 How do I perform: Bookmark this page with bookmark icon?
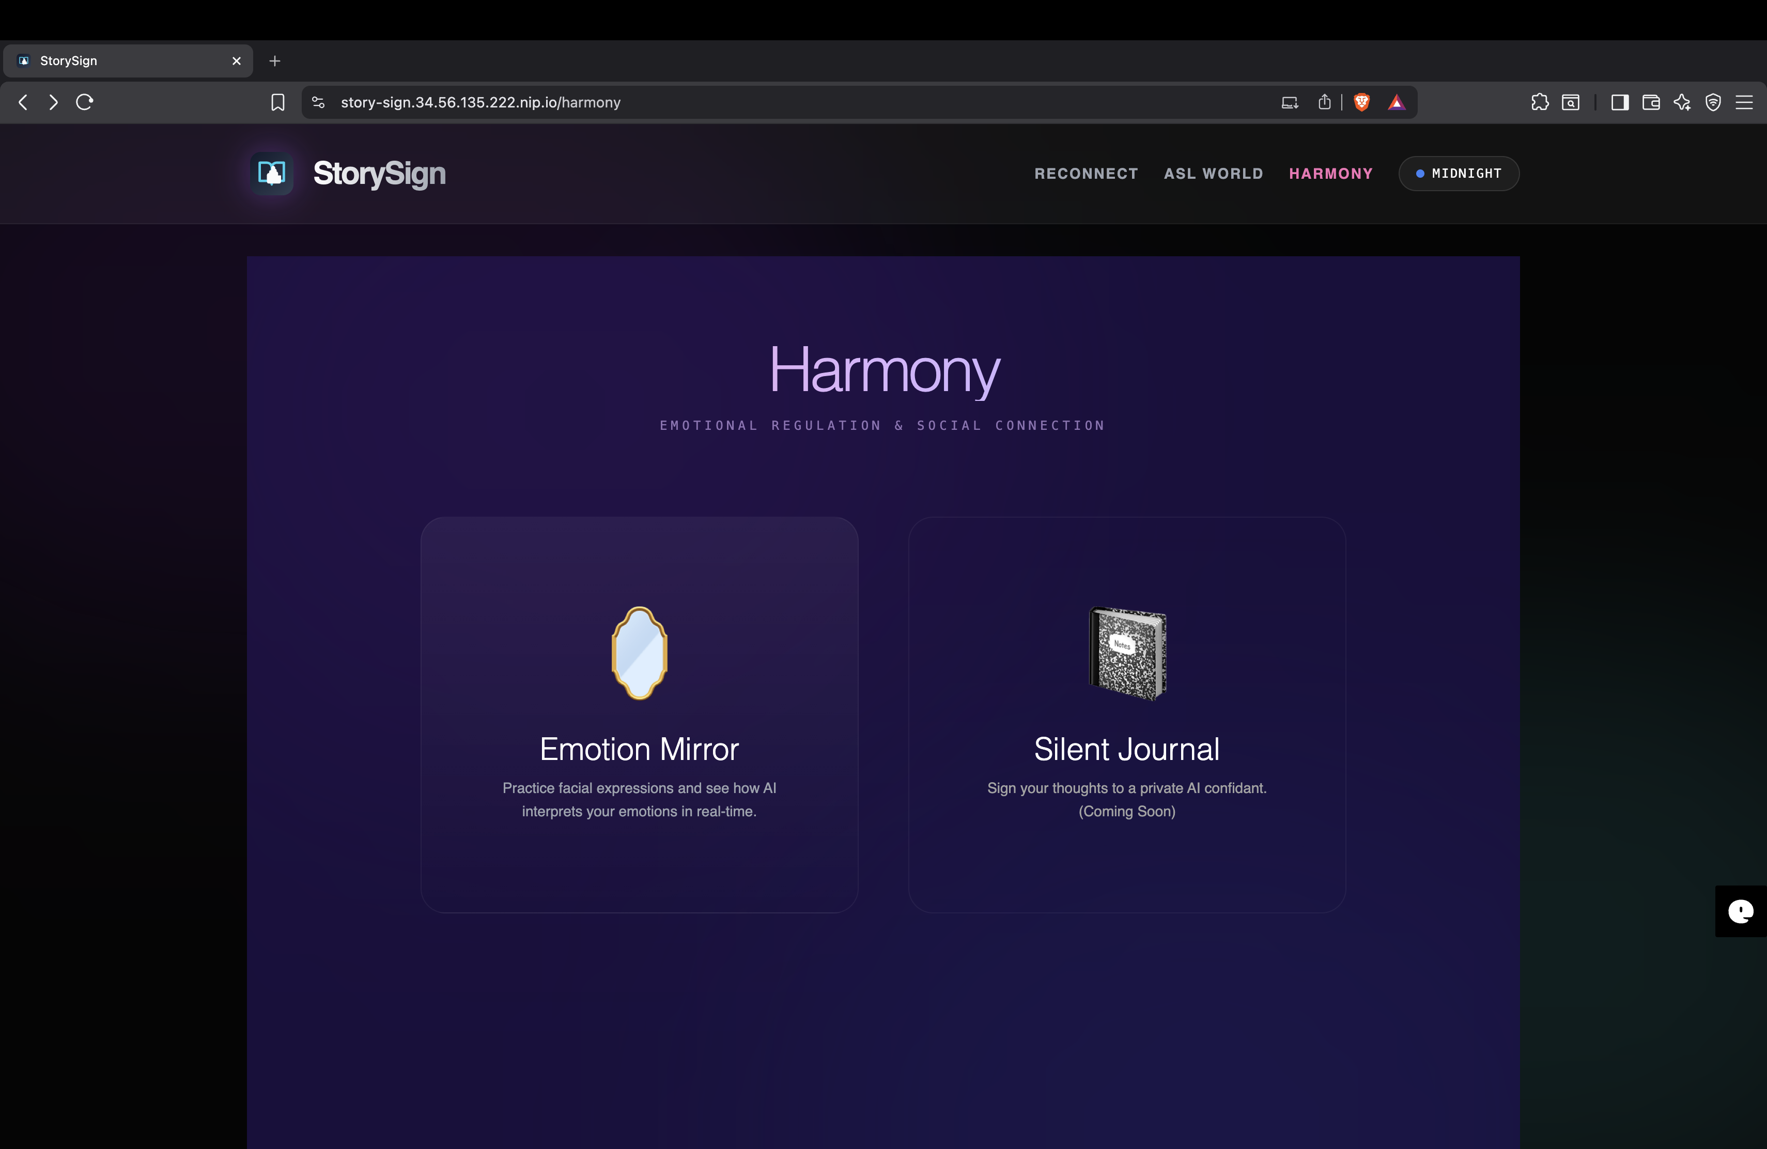[x=277, y=102]
